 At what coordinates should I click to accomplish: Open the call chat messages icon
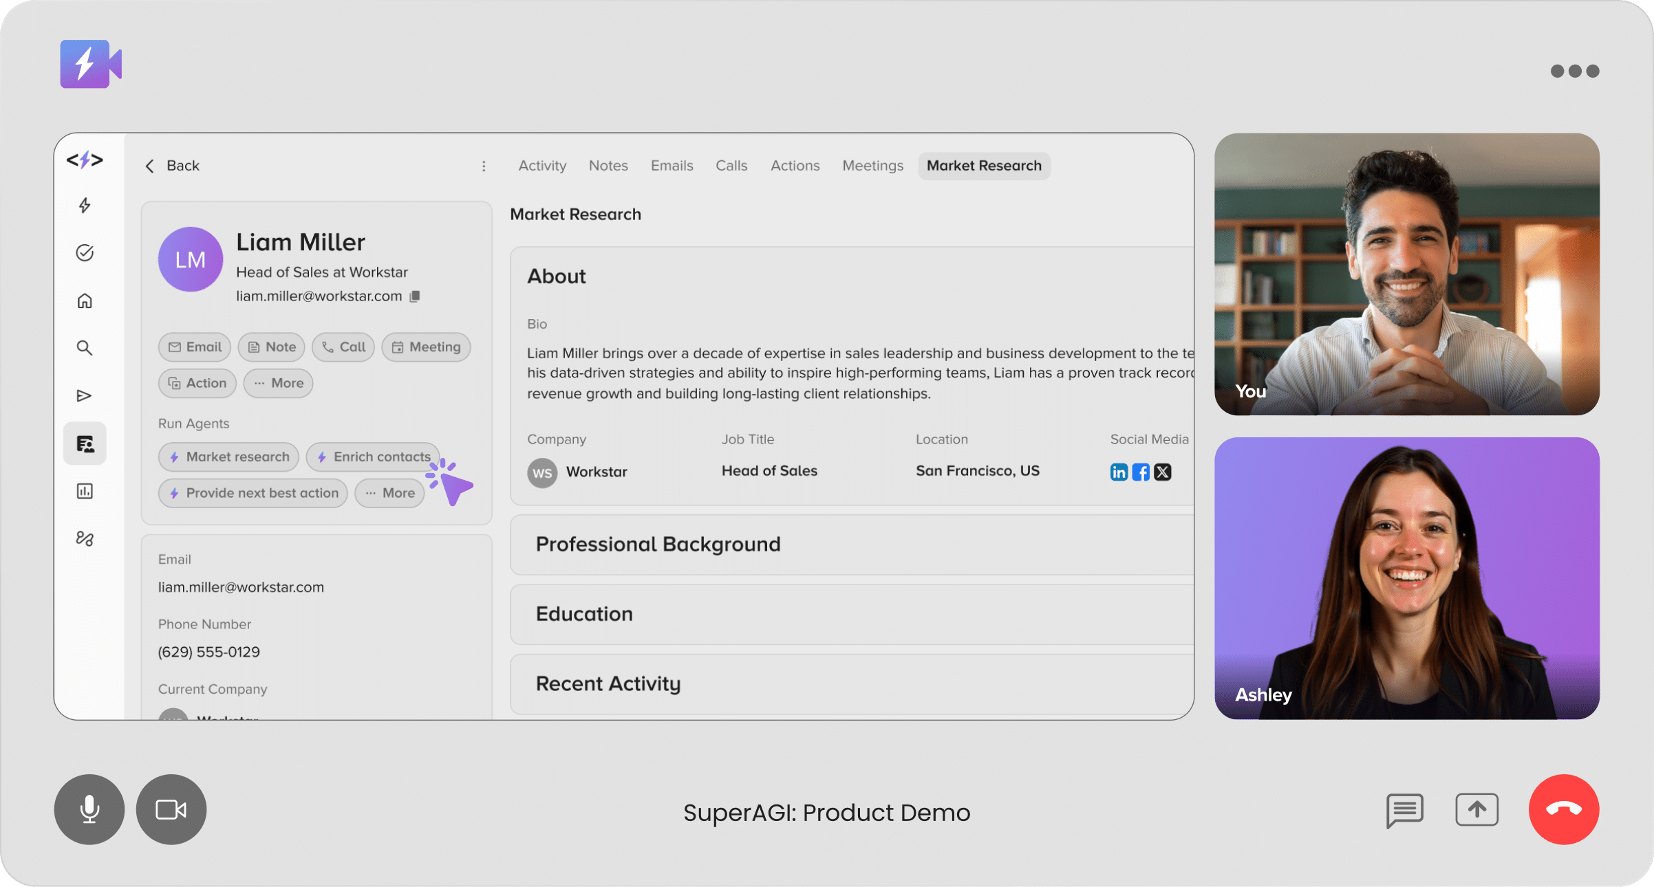[x=1405, y=810]
